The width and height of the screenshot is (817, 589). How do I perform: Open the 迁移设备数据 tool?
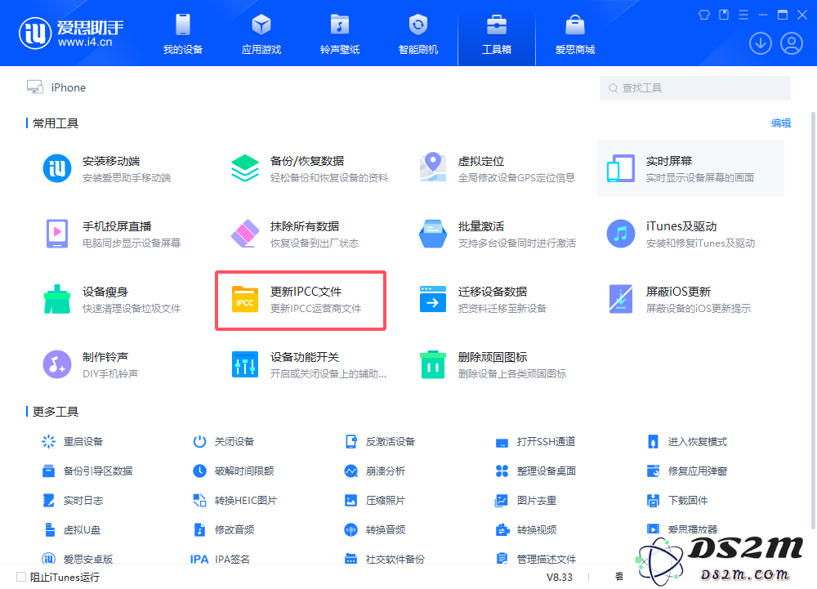(483, 300)
